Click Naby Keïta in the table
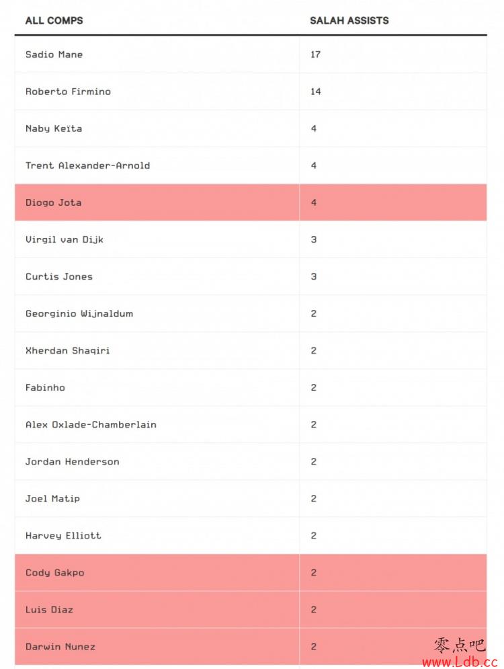The width and height of the screenshot is (504, 669). point(54,128)
